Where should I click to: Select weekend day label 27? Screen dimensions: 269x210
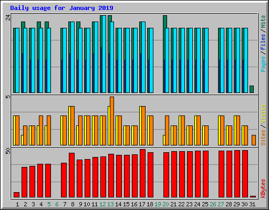coord(221,204)
